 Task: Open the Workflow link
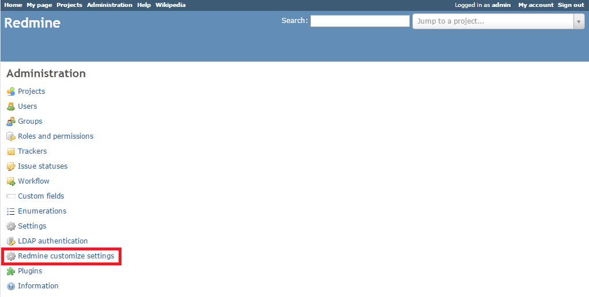[33, 181]
